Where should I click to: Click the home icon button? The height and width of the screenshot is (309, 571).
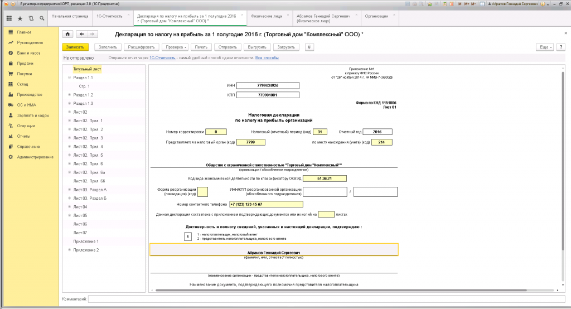click(x=67, y=34)
